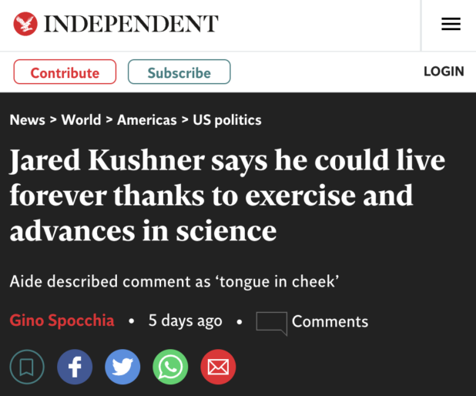Open the comments speech bubble icon
Image resolution: width=476 pixels, height=396 pixels.
click(x=271, y=322)
